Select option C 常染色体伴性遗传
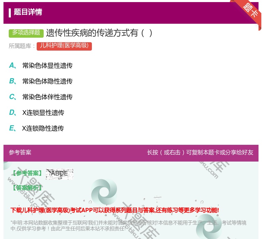Screen dimensions: 262x239 coord(48,97)
